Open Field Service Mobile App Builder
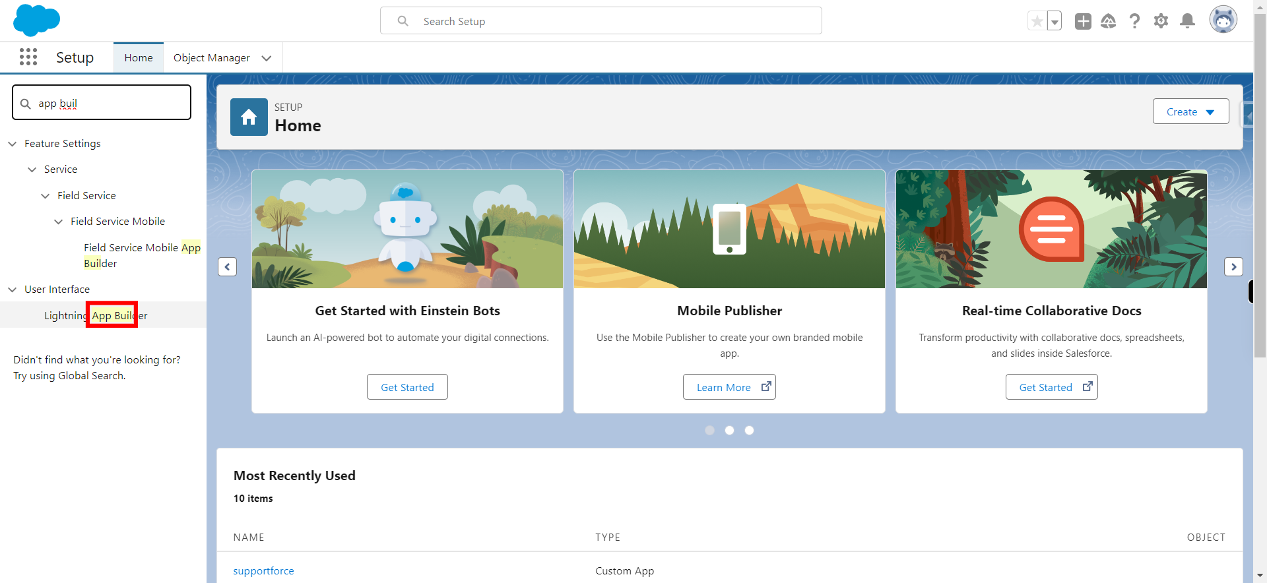Image resolution: width=1267 pixels, height=583 pixels. coord(142,255)
